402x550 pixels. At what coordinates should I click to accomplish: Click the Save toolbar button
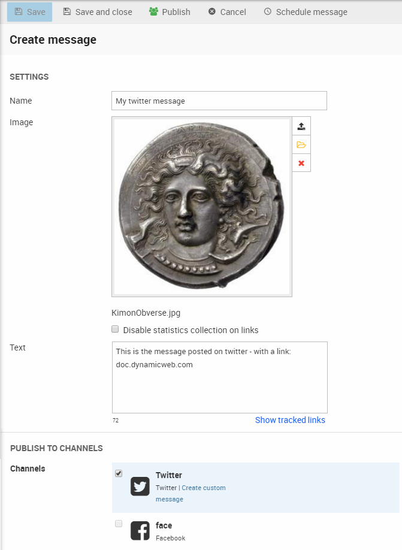pos(30,12)
